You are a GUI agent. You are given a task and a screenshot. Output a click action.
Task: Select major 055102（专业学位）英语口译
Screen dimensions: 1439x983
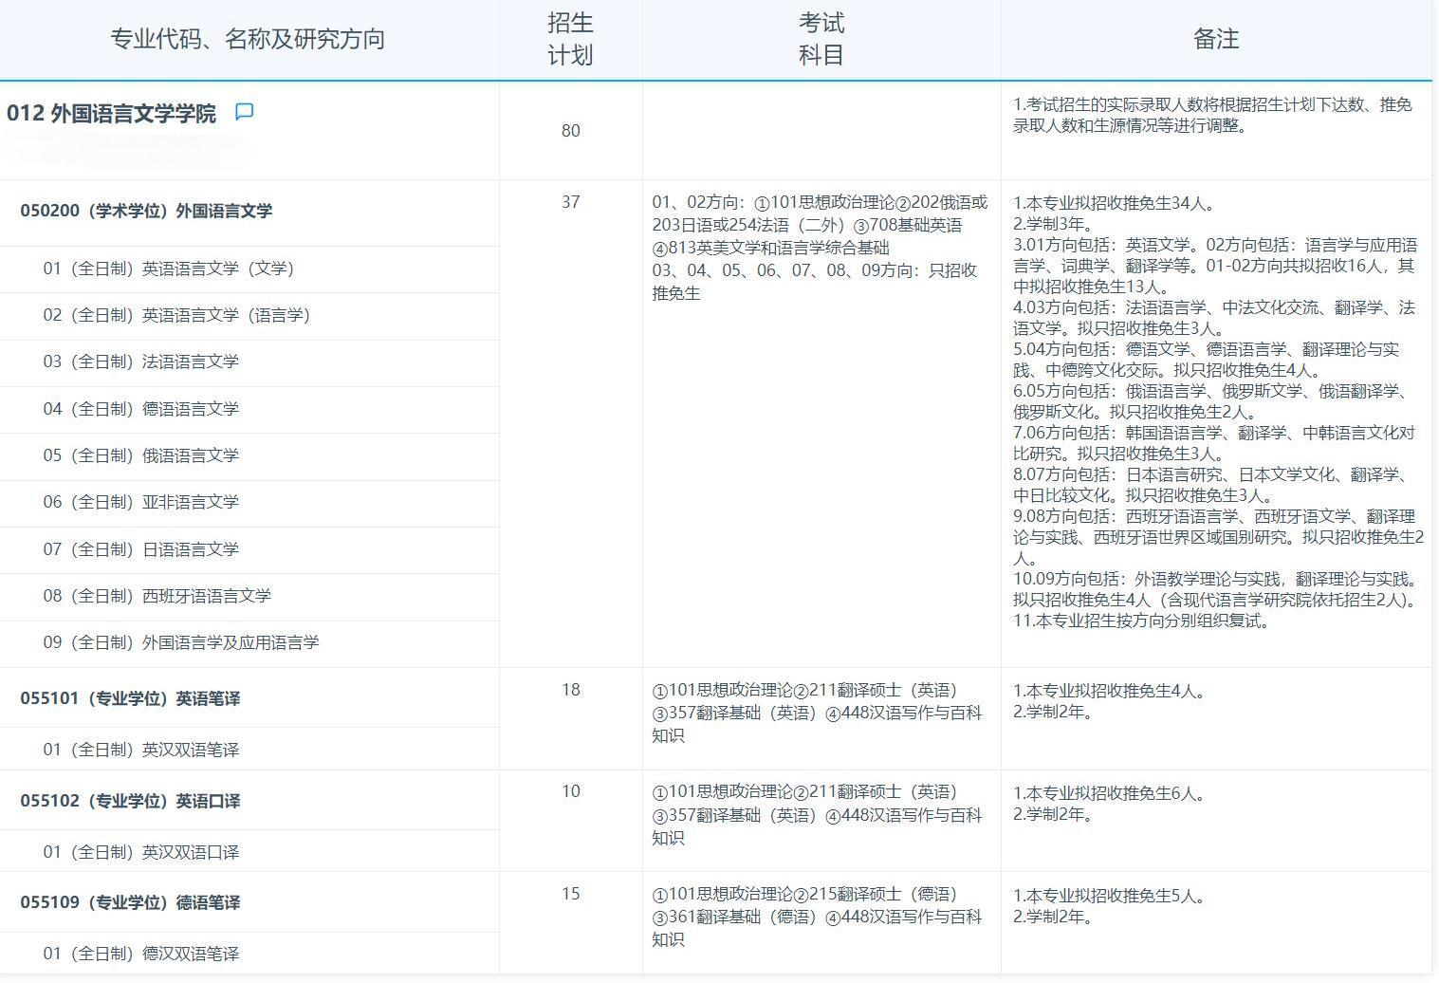pos(132,801)
